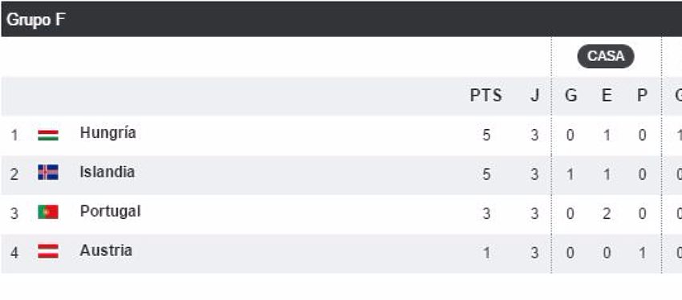Click the G column header under CASA
The height and width of the screenshot is (300, 682).
coord(570,95)
